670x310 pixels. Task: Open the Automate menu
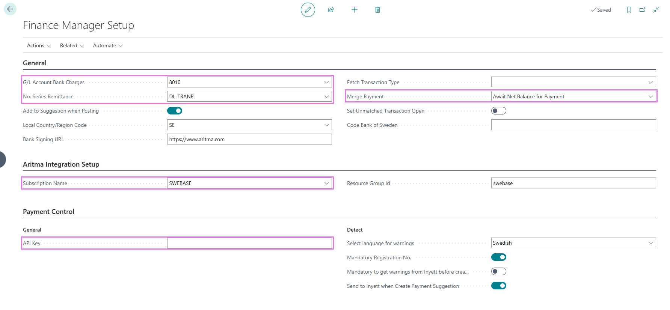[108, 45]
